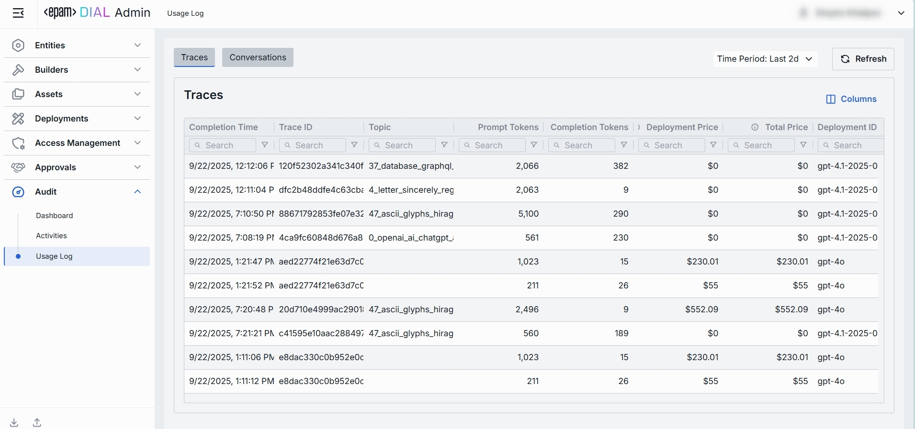
Task: Focus the Deployment Price search field
Action: pyautogui.click(x=672, y=145)
